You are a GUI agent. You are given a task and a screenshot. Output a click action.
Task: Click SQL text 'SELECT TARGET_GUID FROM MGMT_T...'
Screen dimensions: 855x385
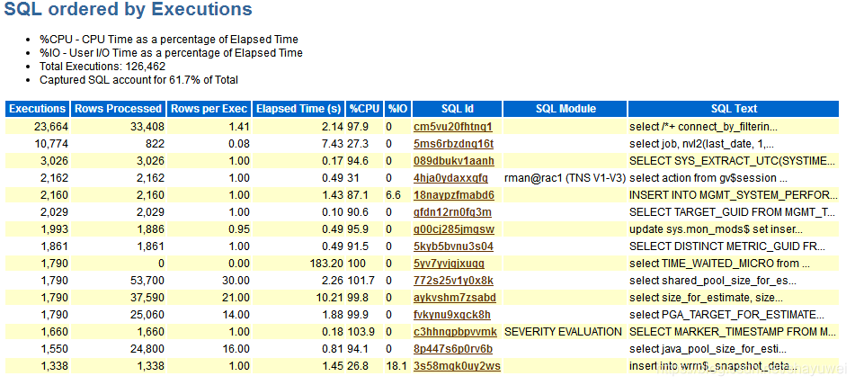click(x=733, y=212)
